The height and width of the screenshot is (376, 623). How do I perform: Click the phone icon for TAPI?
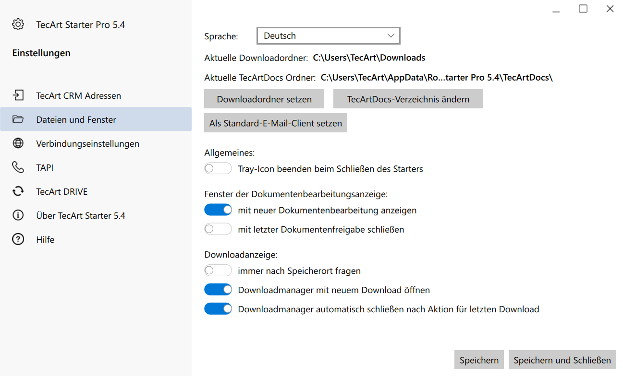[x=18, y=167]
